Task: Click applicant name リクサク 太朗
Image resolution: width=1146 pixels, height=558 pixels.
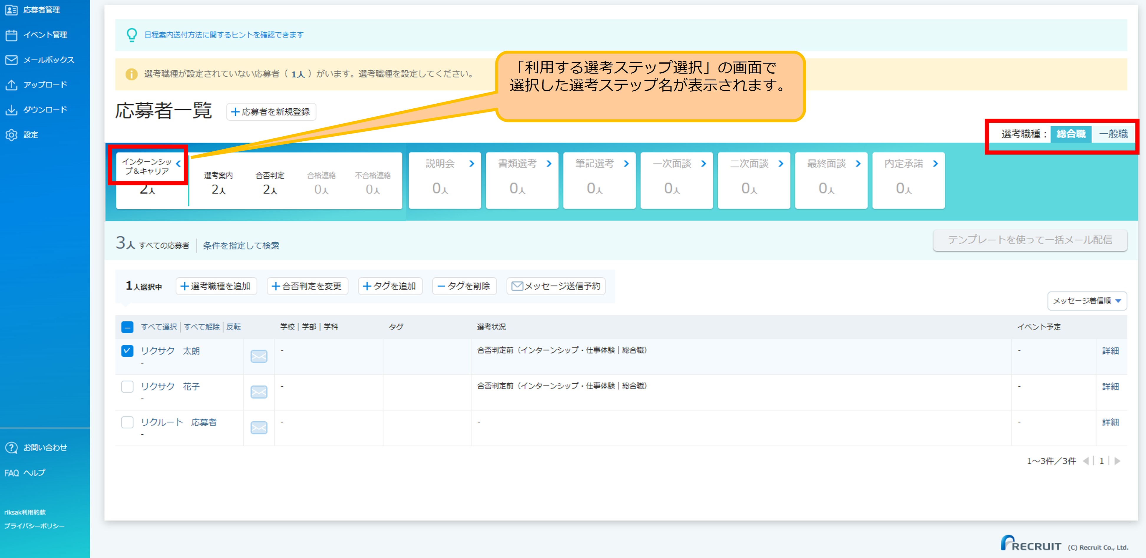Action: click(x=170, y=351)
